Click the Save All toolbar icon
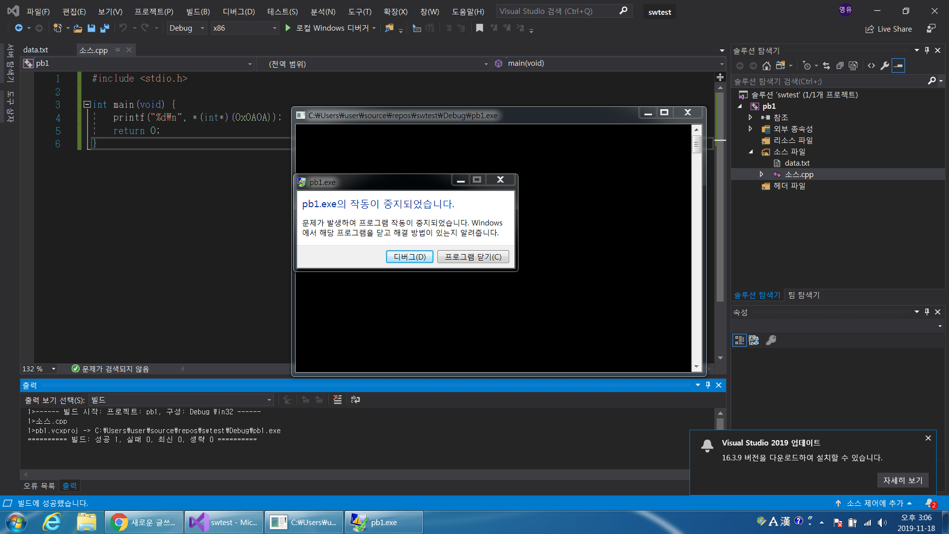949x534 pixels. click(x=105, y=28)
